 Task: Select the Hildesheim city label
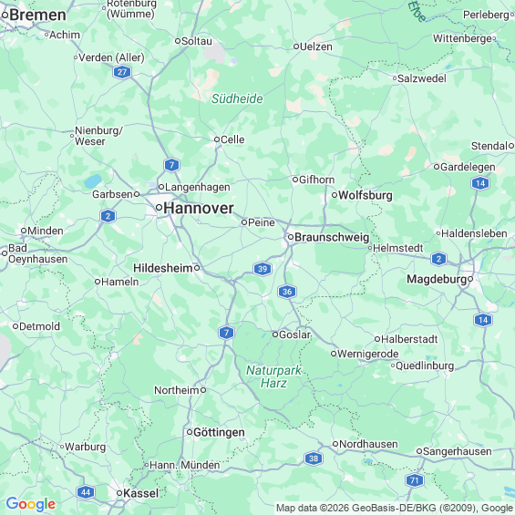tap(163, 268)
